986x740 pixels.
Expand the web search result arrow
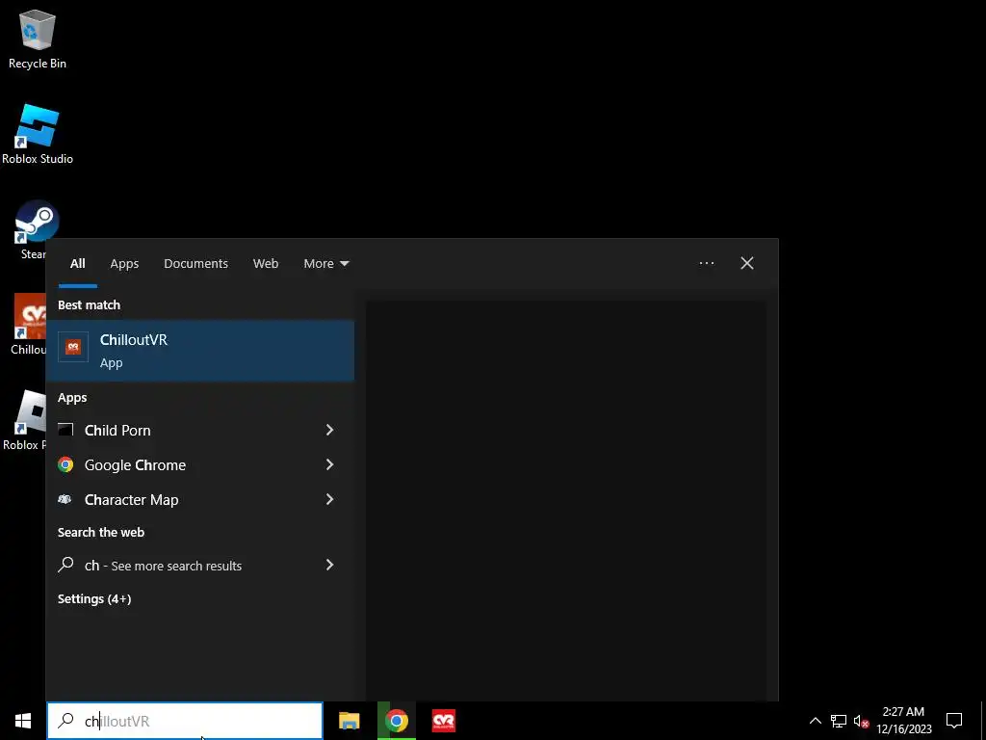pyautogui.click(x=329, y=565)
